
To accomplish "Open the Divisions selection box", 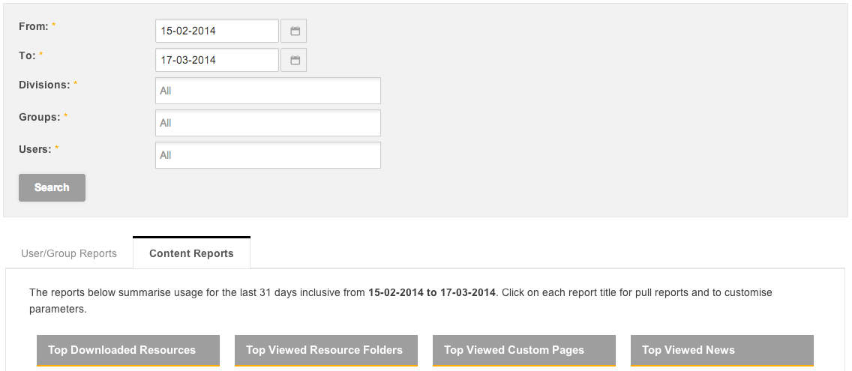I will [x=268, y=91].
